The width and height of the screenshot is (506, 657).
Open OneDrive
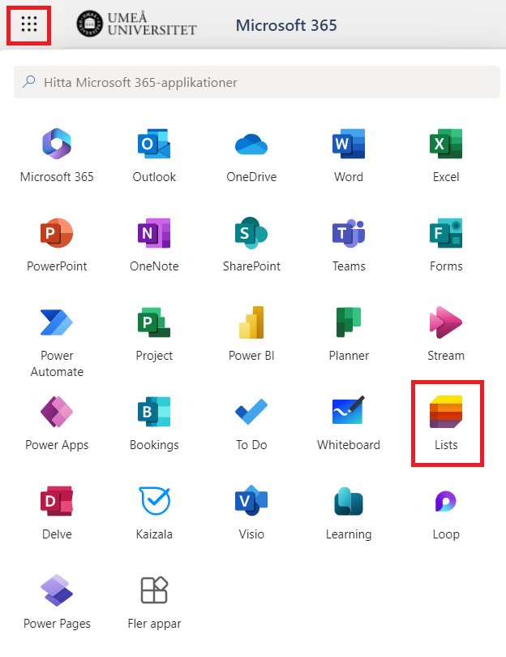click(251, 144)
